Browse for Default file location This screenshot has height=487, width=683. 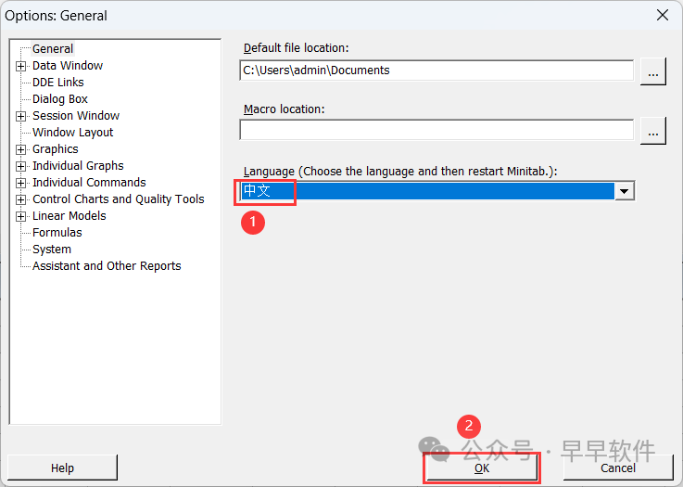click(653, 71)
